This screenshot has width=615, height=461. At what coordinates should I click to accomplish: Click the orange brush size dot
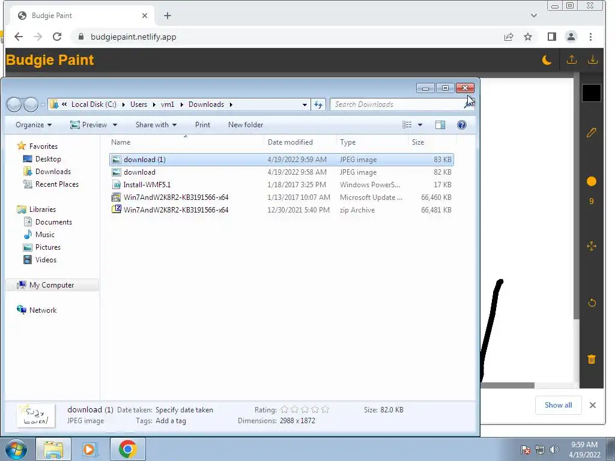coord(592,181)
